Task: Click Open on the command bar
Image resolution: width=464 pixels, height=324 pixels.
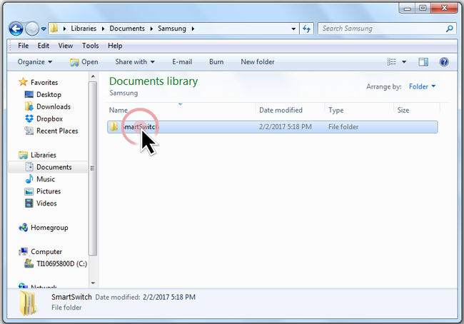Action: pyautogui.click(x=84, y=62)
